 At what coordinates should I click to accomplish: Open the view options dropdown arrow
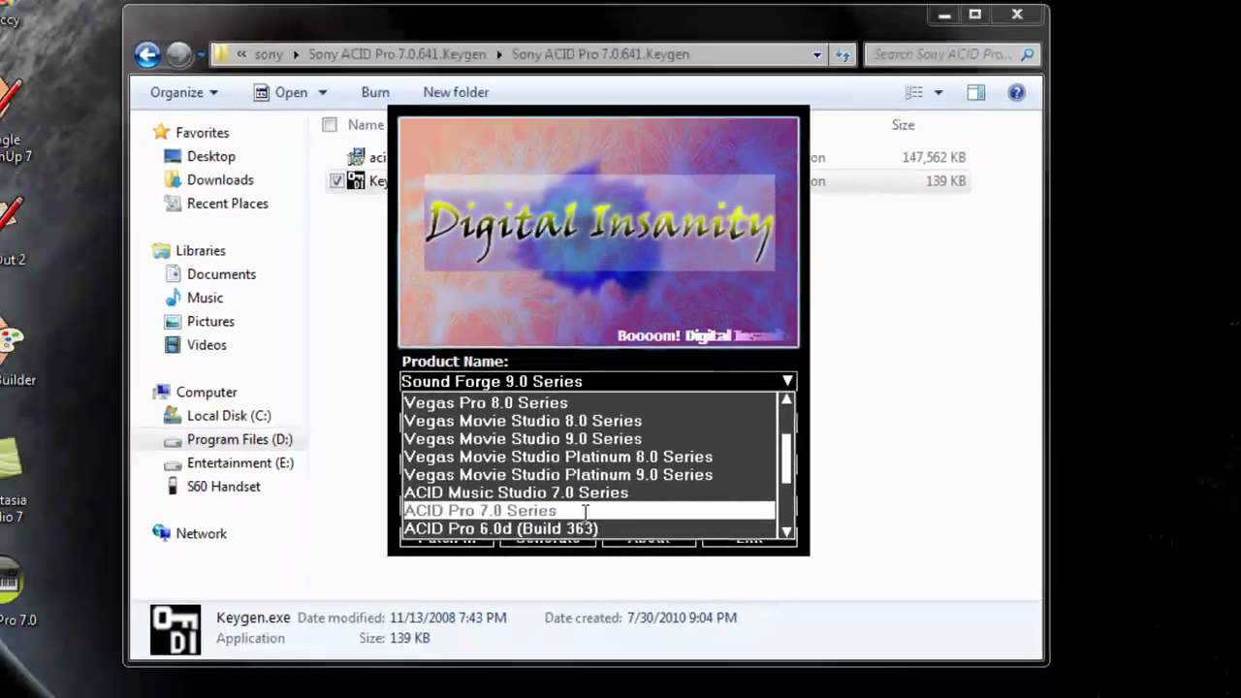[x=938, y=92]
